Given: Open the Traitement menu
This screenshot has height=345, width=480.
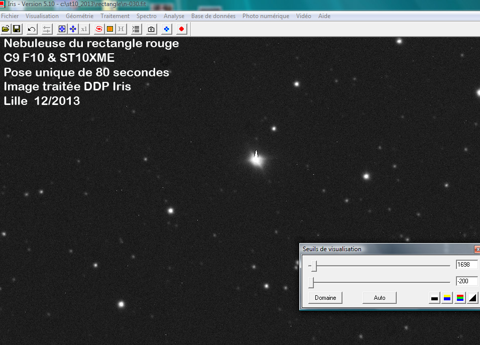Looking at the screenshot, I should pyautogui.click(x=115, y=16).
